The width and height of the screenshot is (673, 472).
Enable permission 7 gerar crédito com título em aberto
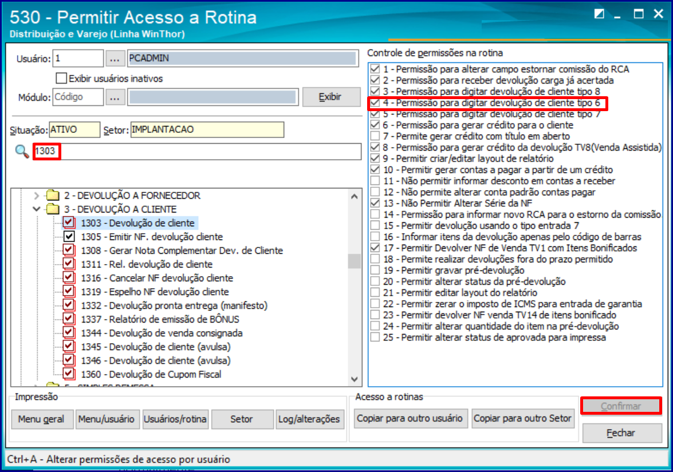(375, 136)
